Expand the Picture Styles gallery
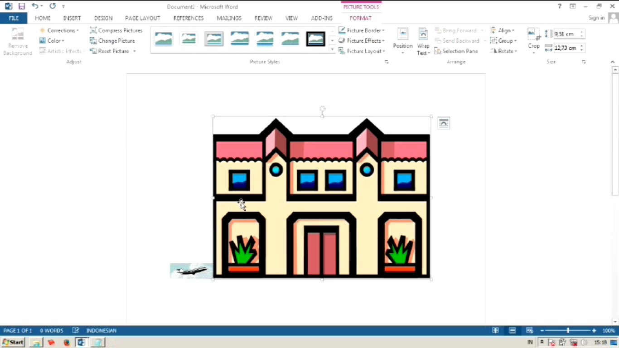619x348 pixels. [x=332, y=50]
